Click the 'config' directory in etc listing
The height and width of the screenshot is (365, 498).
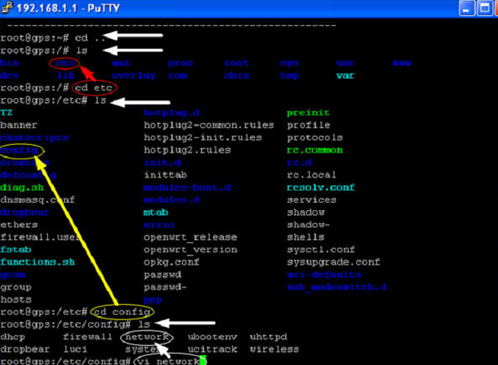(x=19, y=150)
